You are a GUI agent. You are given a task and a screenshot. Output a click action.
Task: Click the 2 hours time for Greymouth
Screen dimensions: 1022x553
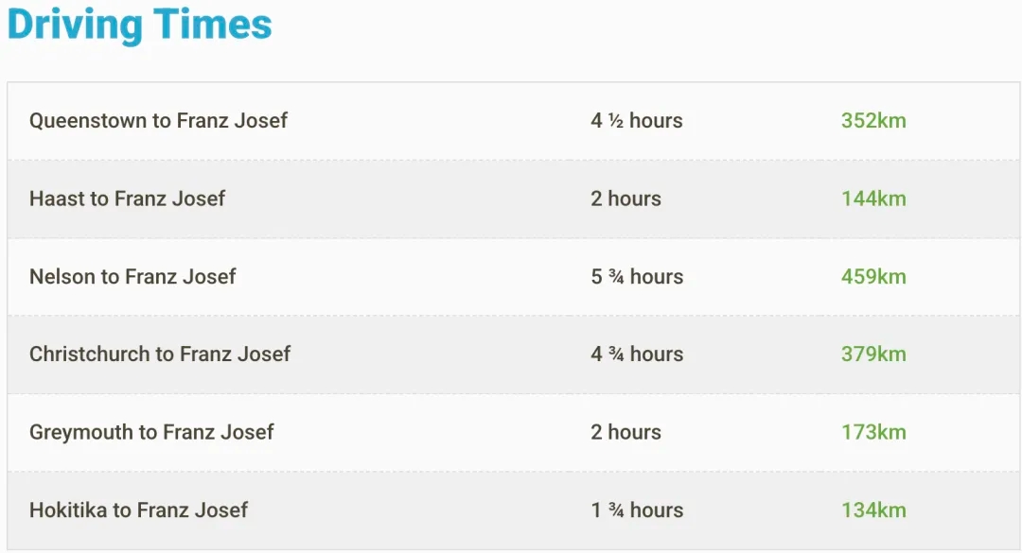(626, 432)
